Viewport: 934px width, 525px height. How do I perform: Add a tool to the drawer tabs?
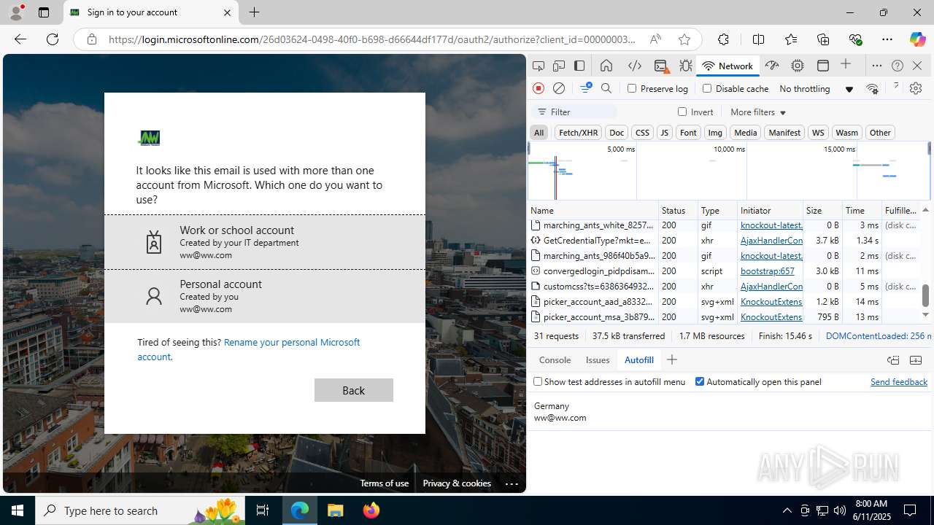coord(672,359)
